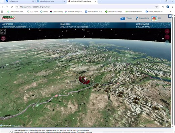The height and width of the screenshot is (133, 175).
Task: Open Libby - Library bookmark
Action: click(57, 12)
